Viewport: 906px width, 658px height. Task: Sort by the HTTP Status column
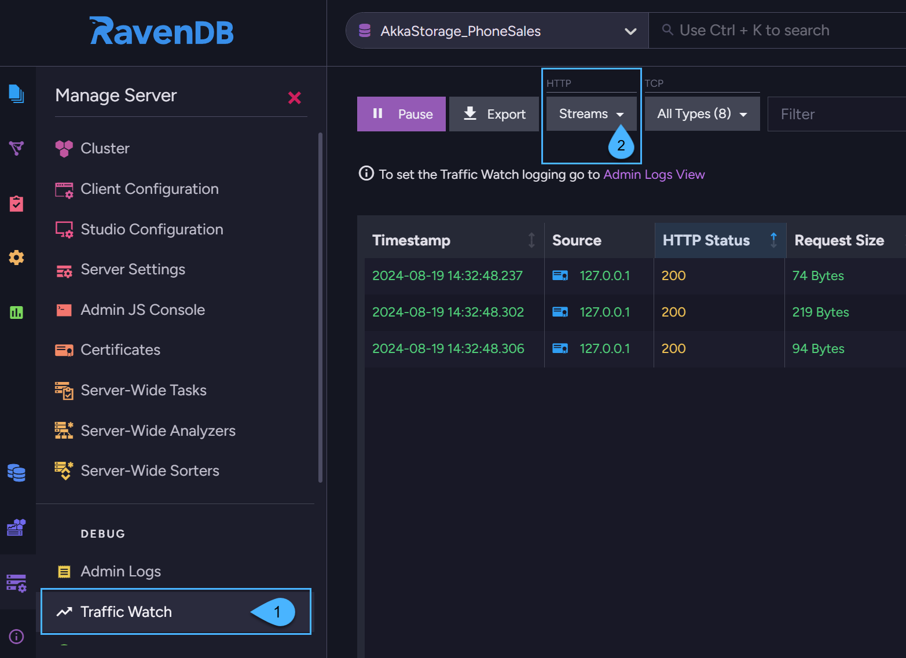click(720, 240)
